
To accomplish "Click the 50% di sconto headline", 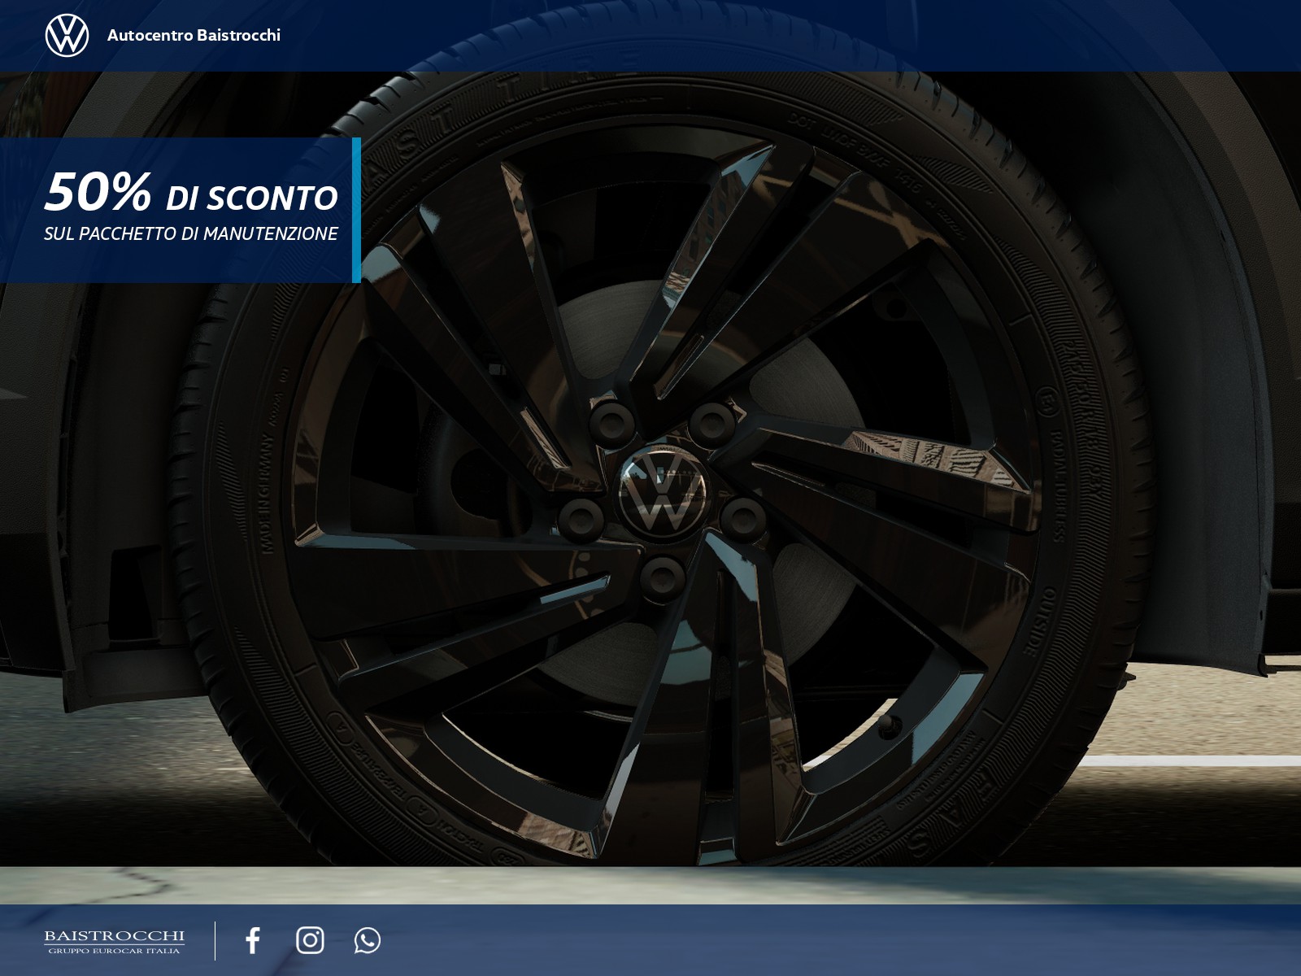I will [x=191, y=192].
